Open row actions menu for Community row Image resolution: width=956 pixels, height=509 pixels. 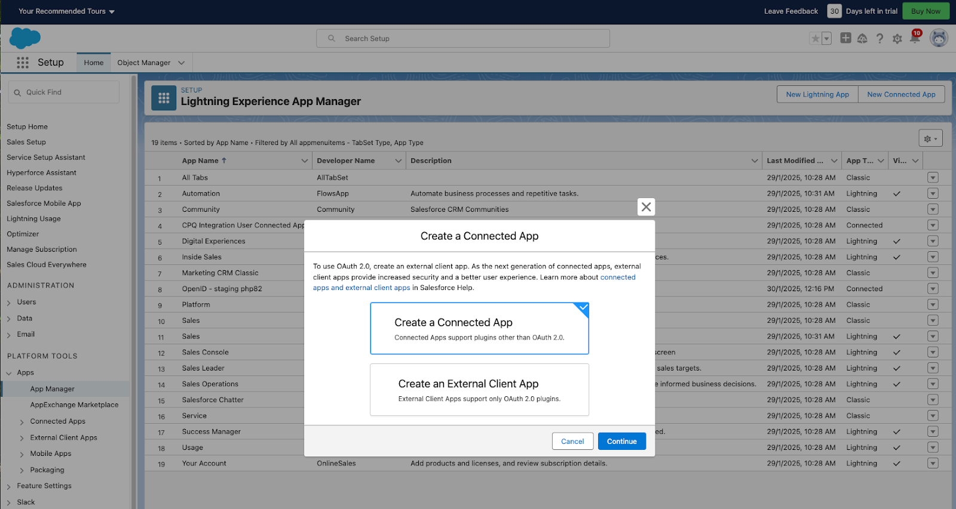(x=933, y=209)
